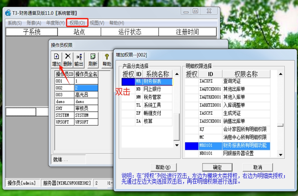The height and width of the screenshot is (196, 298).
Task: Click the 删除 (Delete) toolbar icon
Action: pyautogui.click(x=68, y=59)
